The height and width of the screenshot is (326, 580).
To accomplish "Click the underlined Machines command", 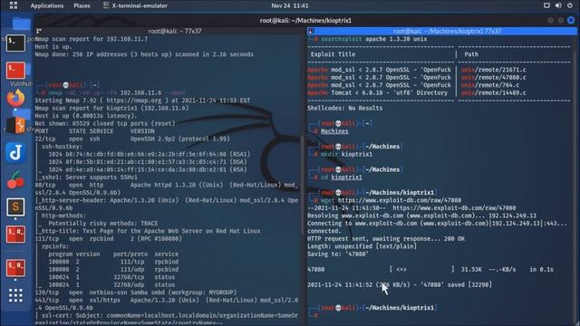I will click(x=334, y=131).
